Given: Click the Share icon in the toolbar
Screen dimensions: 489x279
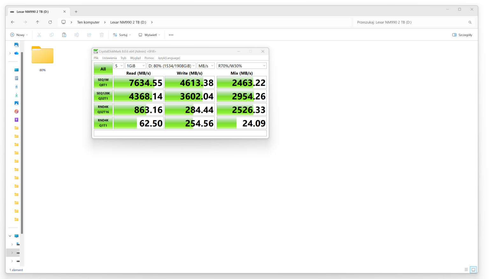Looking at the screenshot, I should pos(89,35).
